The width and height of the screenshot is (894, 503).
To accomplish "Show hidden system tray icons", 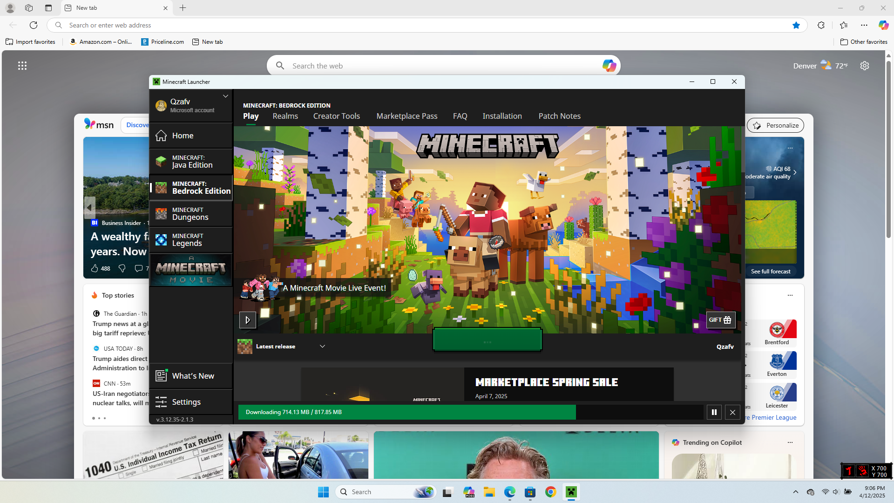I will tap(795, 492).
